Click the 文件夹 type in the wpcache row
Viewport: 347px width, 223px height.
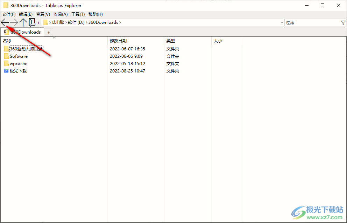173,64
